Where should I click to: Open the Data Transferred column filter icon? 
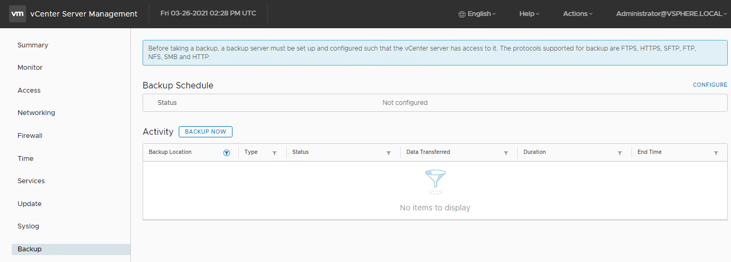coord(506,153)
